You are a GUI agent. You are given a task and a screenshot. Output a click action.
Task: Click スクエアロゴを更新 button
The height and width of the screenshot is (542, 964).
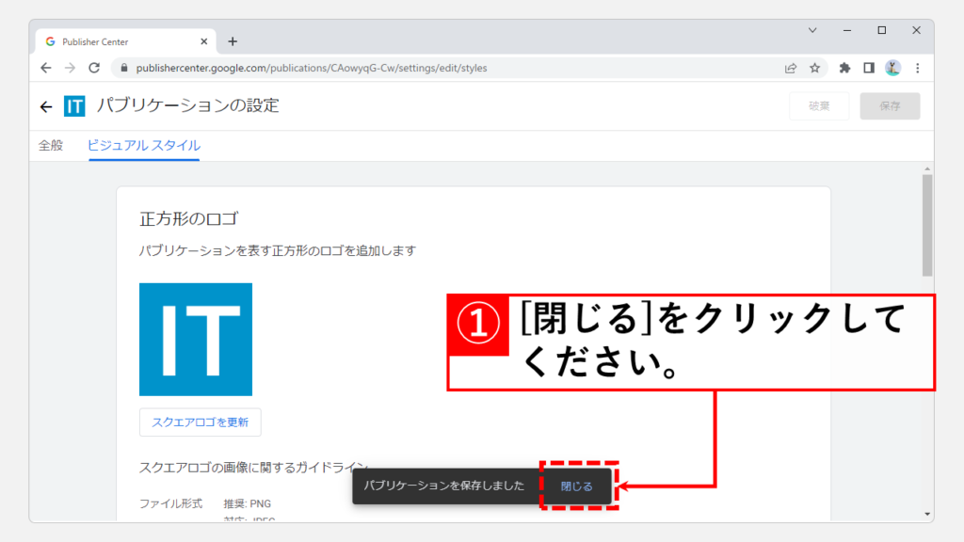[200, 422]
